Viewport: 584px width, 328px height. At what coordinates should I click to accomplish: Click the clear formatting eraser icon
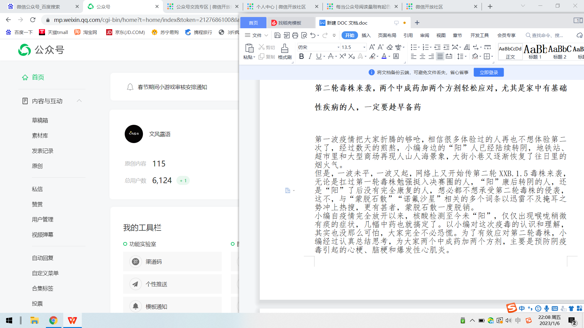pyautogui.click(x=389, y=47)
